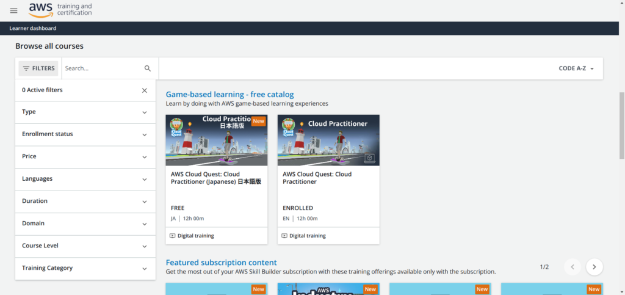Click JA language tag on Japanese course

click(173, 219)
